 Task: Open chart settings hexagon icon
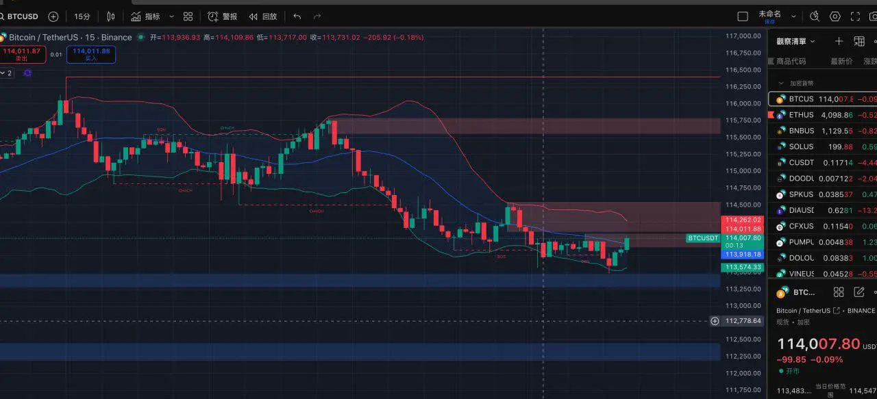coord(835,16)
